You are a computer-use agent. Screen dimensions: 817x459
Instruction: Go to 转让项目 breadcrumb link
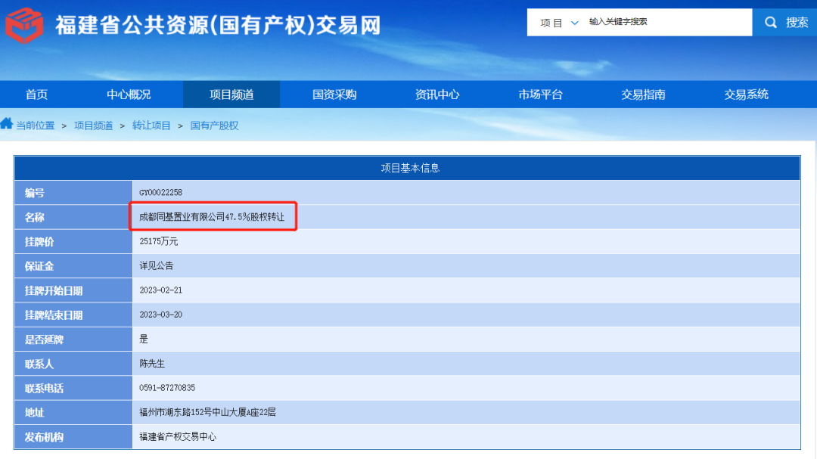(151, 126)
